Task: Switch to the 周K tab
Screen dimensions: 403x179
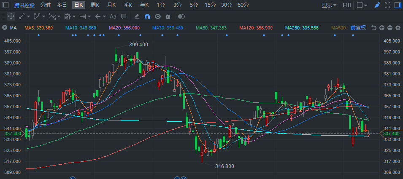Action: pyautogui.click(x=95, y=5)
